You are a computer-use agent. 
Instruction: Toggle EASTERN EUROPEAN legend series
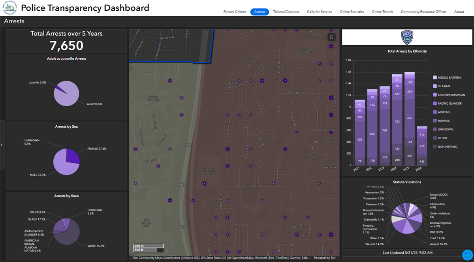point(449,95)
